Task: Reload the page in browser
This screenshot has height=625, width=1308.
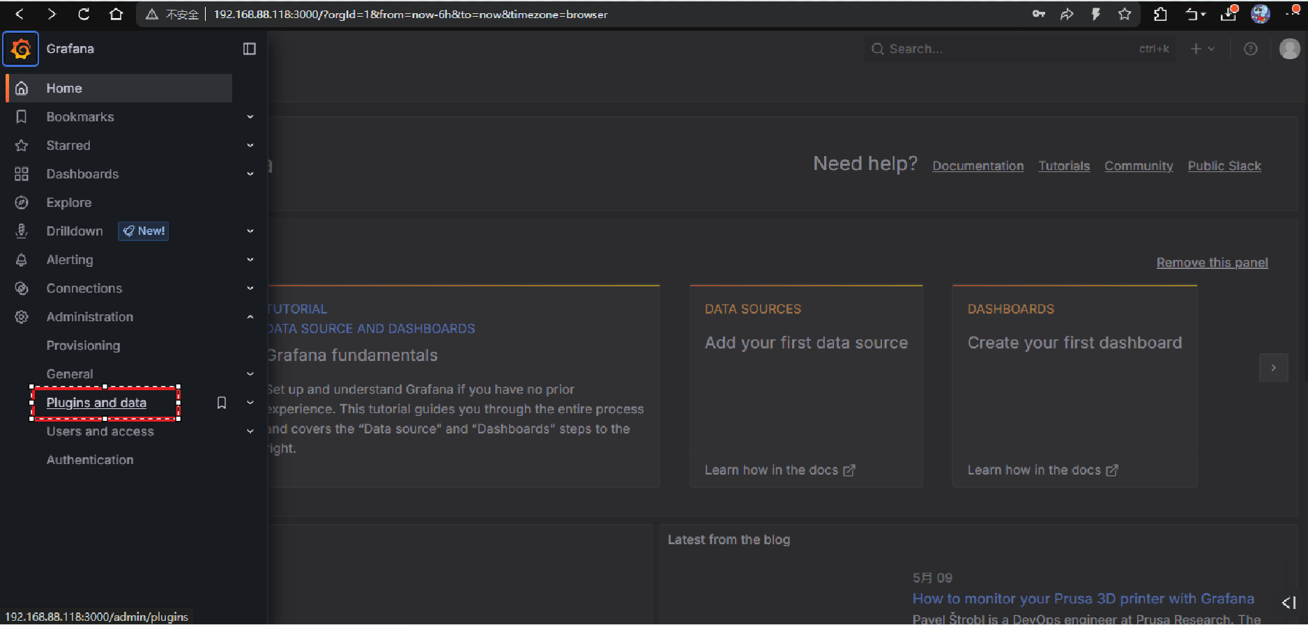Action: tap(84, 14)
